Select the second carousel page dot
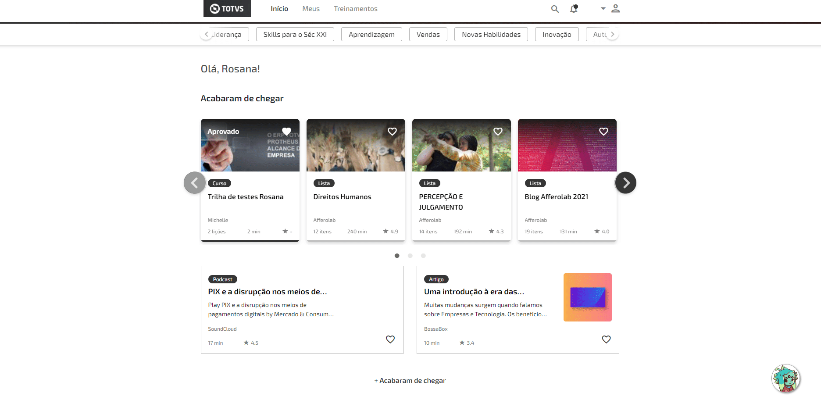The height and width of the screenshot is (400, 821). [x=410, y=256]
